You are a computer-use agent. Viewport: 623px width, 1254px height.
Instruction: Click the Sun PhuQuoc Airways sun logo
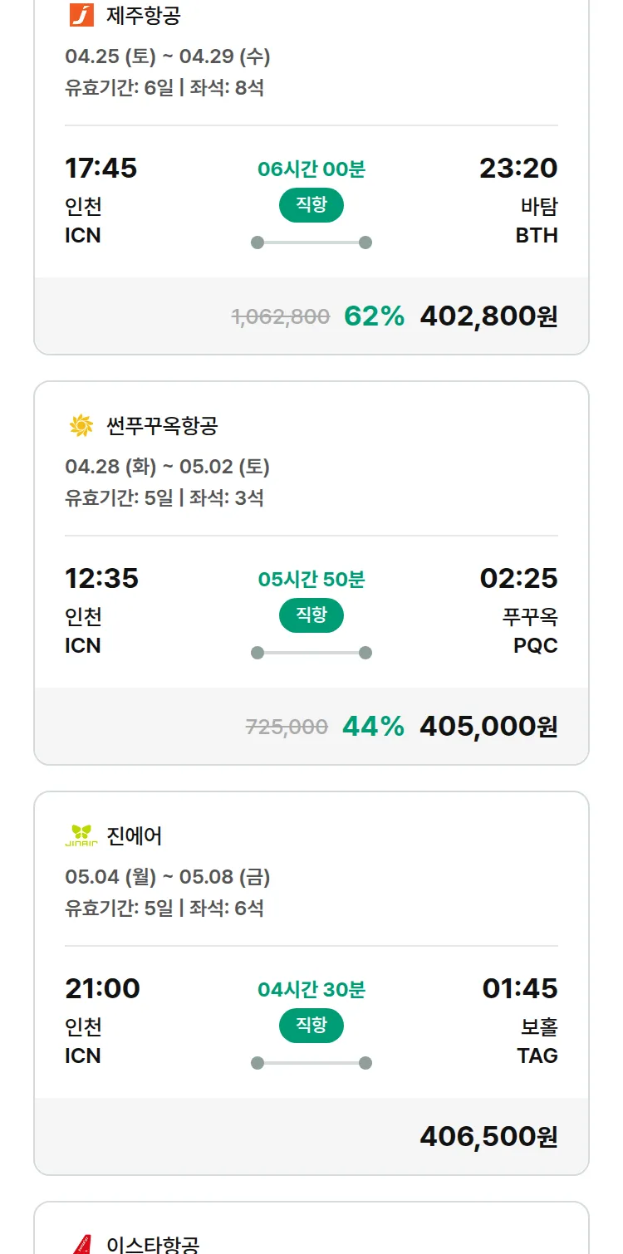click(81, 426)
